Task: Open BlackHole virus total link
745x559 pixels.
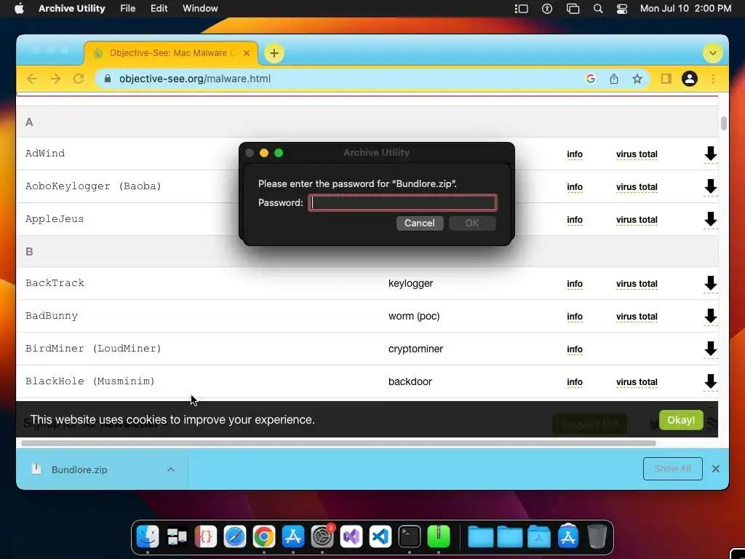Action: [637, 382]
